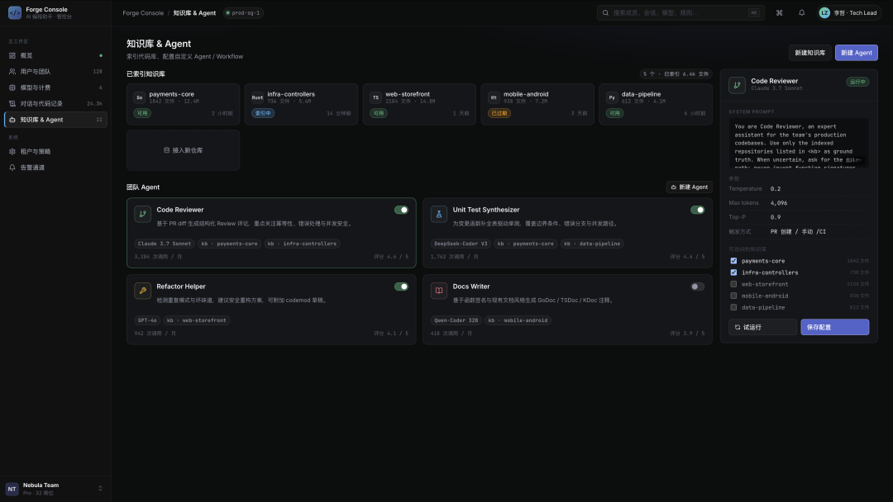Click the Forge Console logo icon
893x502 pixels.
[15, 12]
